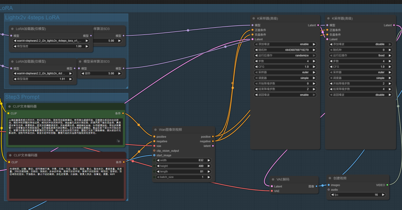
Task: Click the 条件 output socket of red CLIP文本编码器
Action: (124, 162)
